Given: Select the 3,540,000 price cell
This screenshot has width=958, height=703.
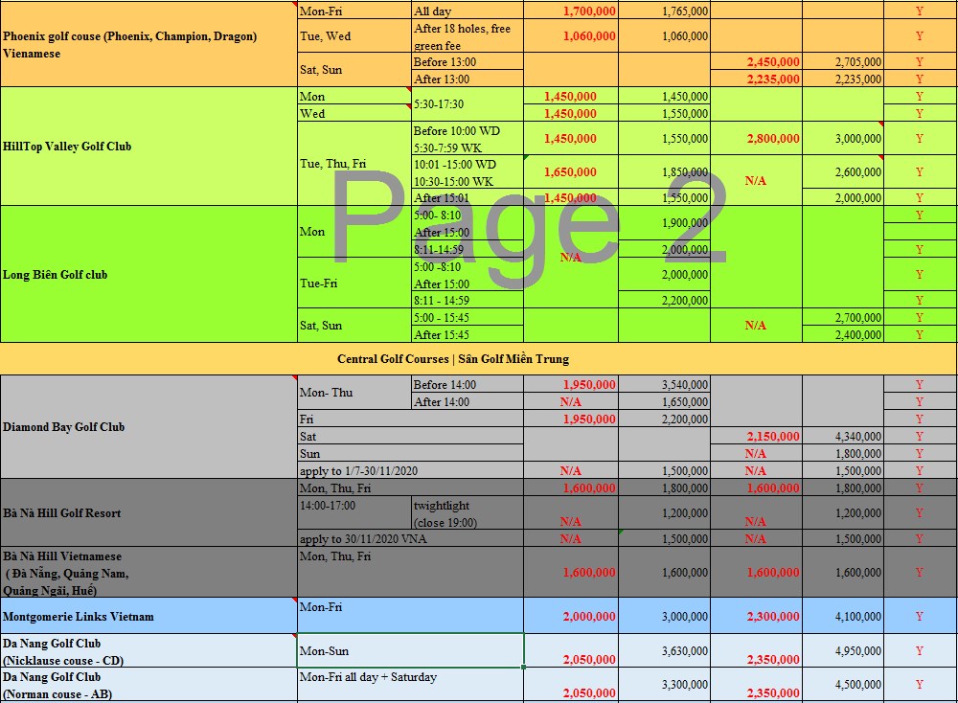Looking at the screenshot, I should pos(664,384).
